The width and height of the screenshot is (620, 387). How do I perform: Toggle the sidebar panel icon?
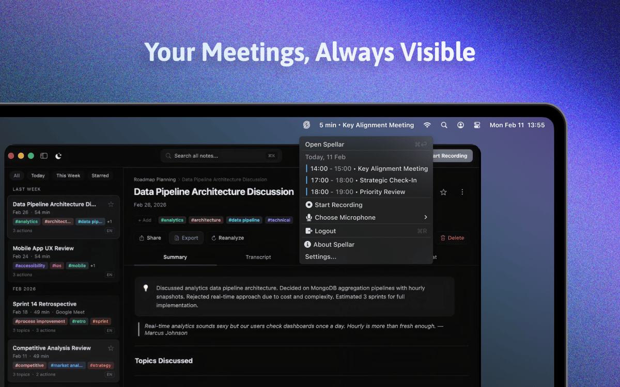[44, 156]
